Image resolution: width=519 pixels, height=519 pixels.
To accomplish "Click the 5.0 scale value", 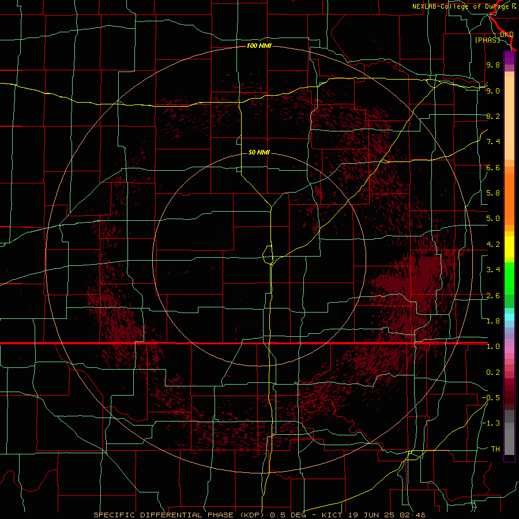I will tap(493, 219).
